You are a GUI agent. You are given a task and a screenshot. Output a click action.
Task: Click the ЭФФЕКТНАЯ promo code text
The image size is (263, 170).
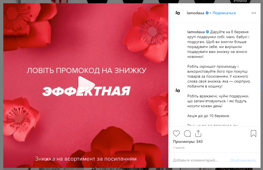(x=86, y=91)
